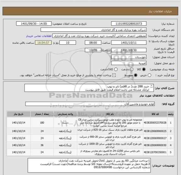The width and height of the screenshot is (181, 175).
Task: Click the price validity time 10:00
Action: coord(93,50)
